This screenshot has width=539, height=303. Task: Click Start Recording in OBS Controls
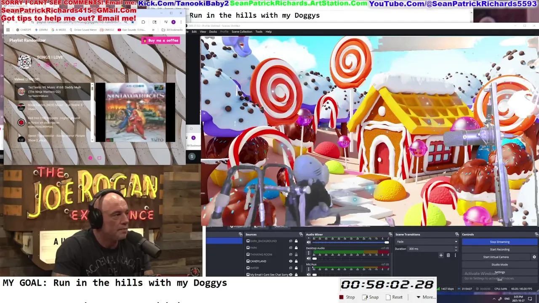(500, 250)
